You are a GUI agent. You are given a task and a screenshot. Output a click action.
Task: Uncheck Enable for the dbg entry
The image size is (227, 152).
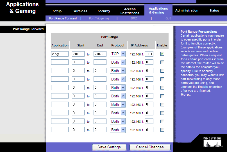pos(162,54)
